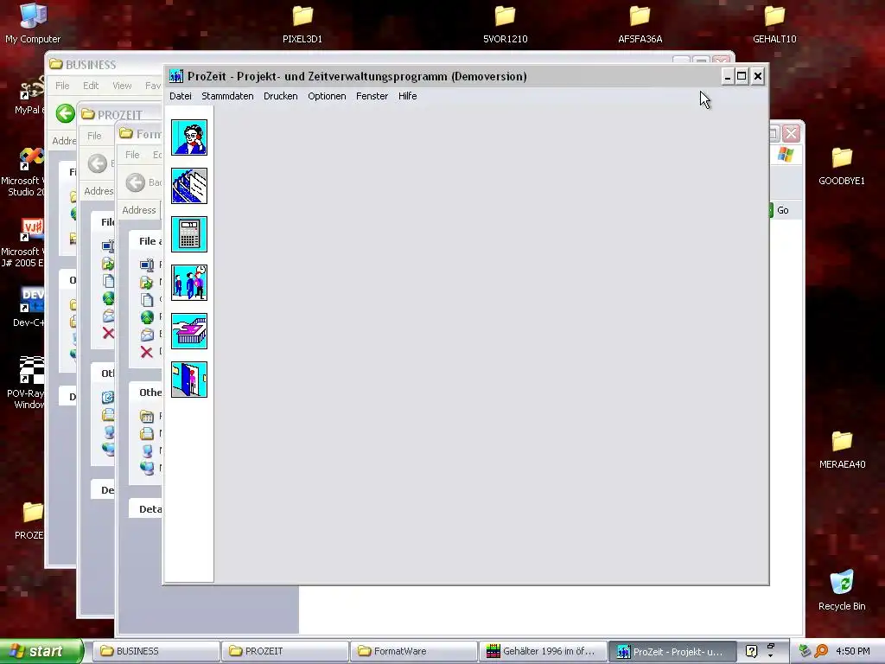Click the customer headset icon in ProZeit sidebar
Viewport: 885px width, 664px height.
coord(189,137)
